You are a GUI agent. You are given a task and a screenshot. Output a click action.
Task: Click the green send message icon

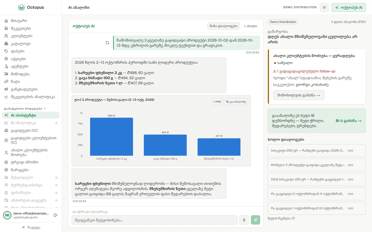(255, 220)
